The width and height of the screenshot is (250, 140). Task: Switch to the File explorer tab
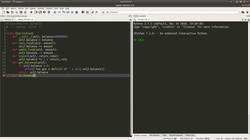[x=155, y=135]
